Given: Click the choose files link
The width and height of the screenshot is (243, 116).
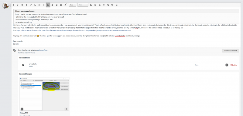Looking at the screenshot, I should tap(43, 50).
